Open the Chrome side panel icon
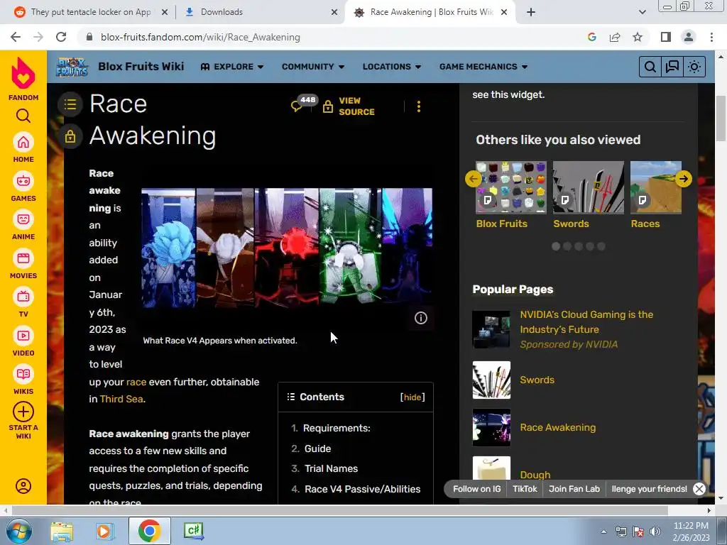 pyautogui.click(x=666, y=37)
